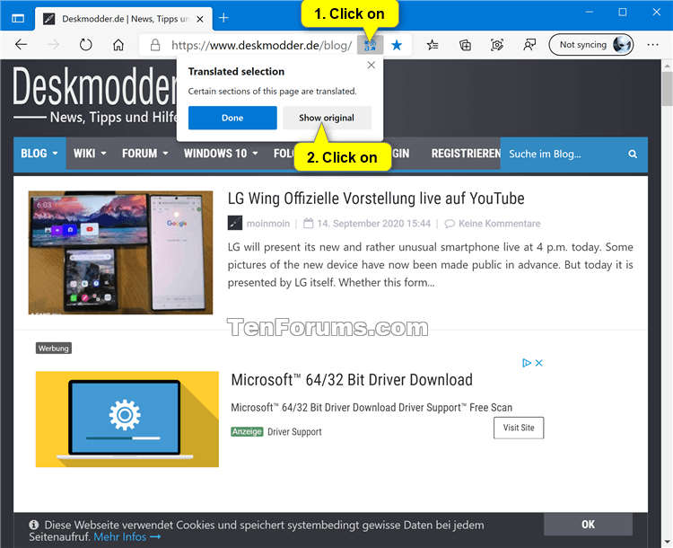Open the LG Wing article thumbnail
Image resolution: width=673 pixels, height=548 pixels.
coord(120,252)
